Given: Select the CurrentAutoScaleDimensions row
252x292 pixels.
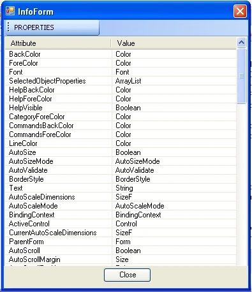Looking at the screenshot, I should coord(121,233).
